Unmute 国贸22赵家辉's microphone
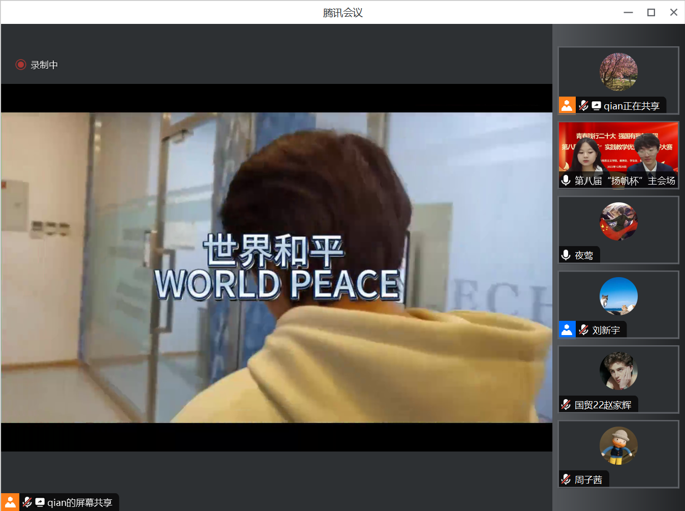Viewport: 685px width, 511px height. pyautogui.click(x=566, y=404)
